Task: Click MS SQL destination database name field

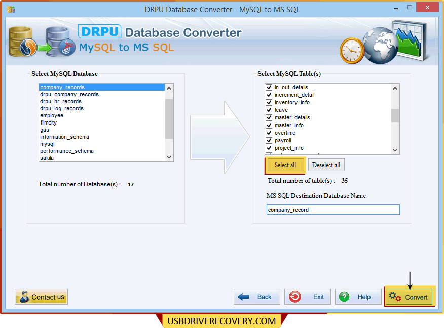Action: [333, 210]
